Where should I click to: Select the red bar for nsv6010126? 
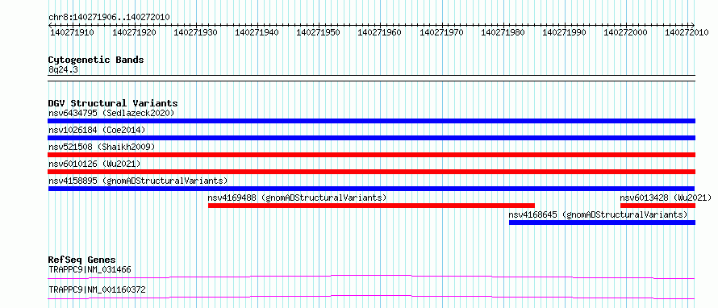tap(371, 172)
